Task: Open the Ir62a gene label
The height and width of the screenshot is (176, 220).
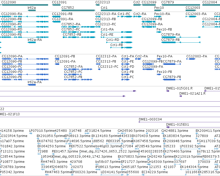Action: [32, 7]
